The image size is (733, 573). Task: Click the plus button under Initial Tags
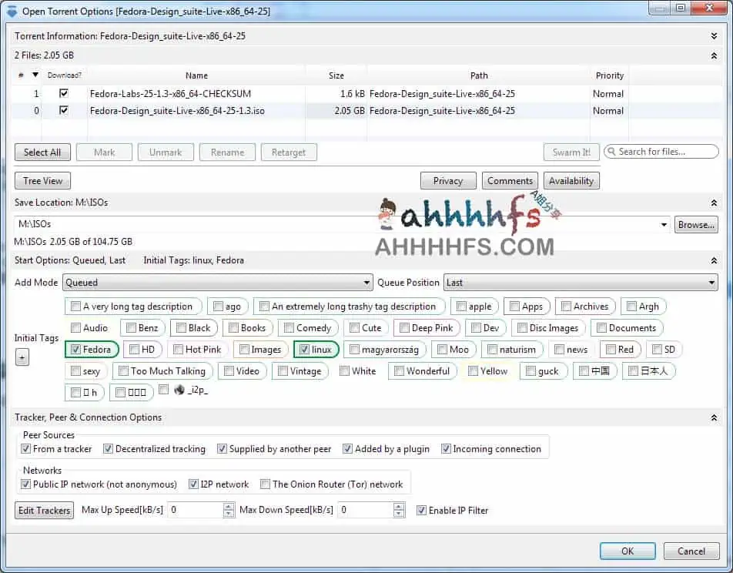coord(22,357)
